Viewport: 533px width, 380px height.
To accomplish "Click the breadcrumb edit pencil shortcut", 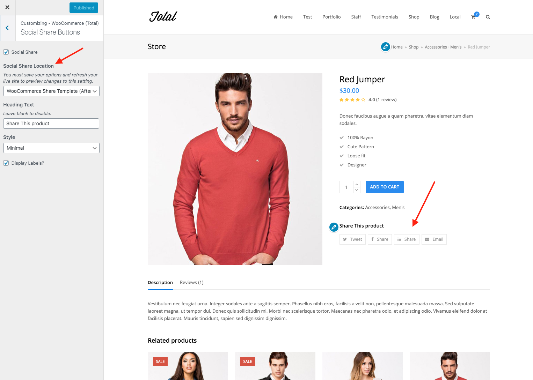I will (x=386, y=47).
